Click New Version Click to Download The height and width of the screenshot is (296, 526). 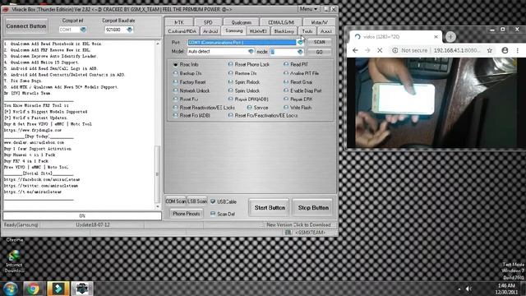pyautogui.click(x=298, y=224)
